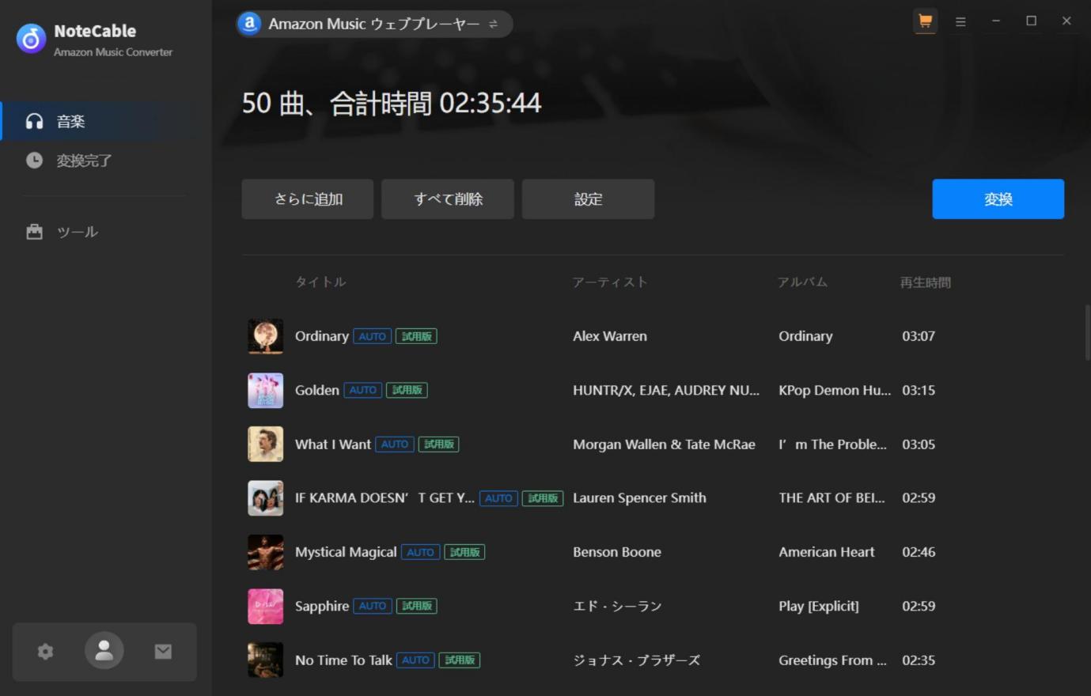Click the タイトル column header
Viewport: 1091px width, 696px height.
coord(320,282)
